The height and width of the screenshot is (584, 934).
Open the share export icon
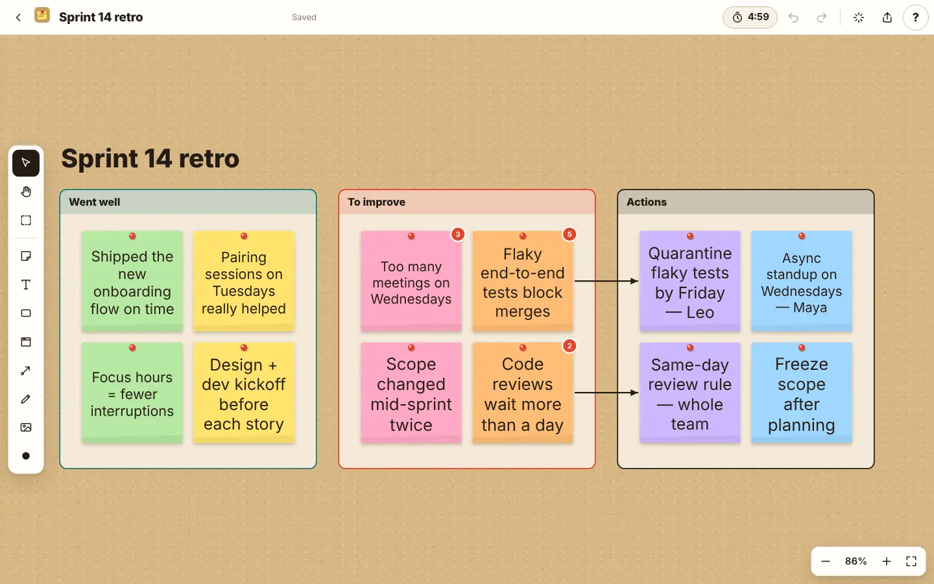pyautogui.click(x=887, y=18)
